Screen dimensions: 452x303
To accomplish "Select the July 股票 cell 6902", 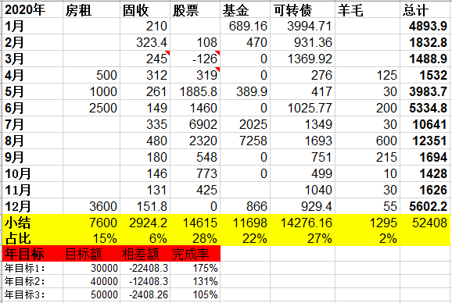I will coord(196,125).
